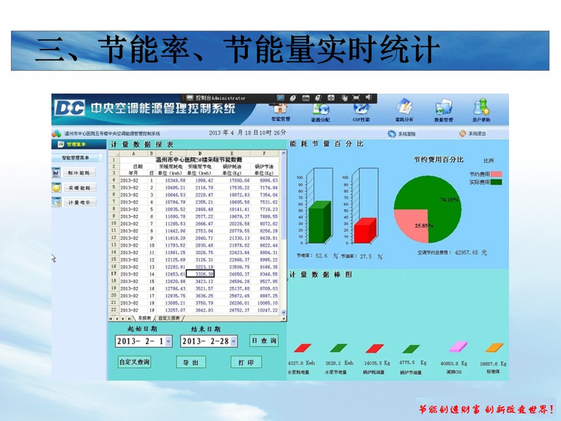Click the speaker icon in remote console bar

pos(369,98)
